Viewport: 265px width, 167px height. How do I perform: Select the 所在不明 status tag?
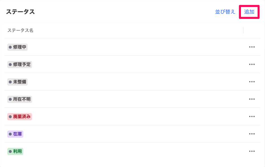point(20,99)
